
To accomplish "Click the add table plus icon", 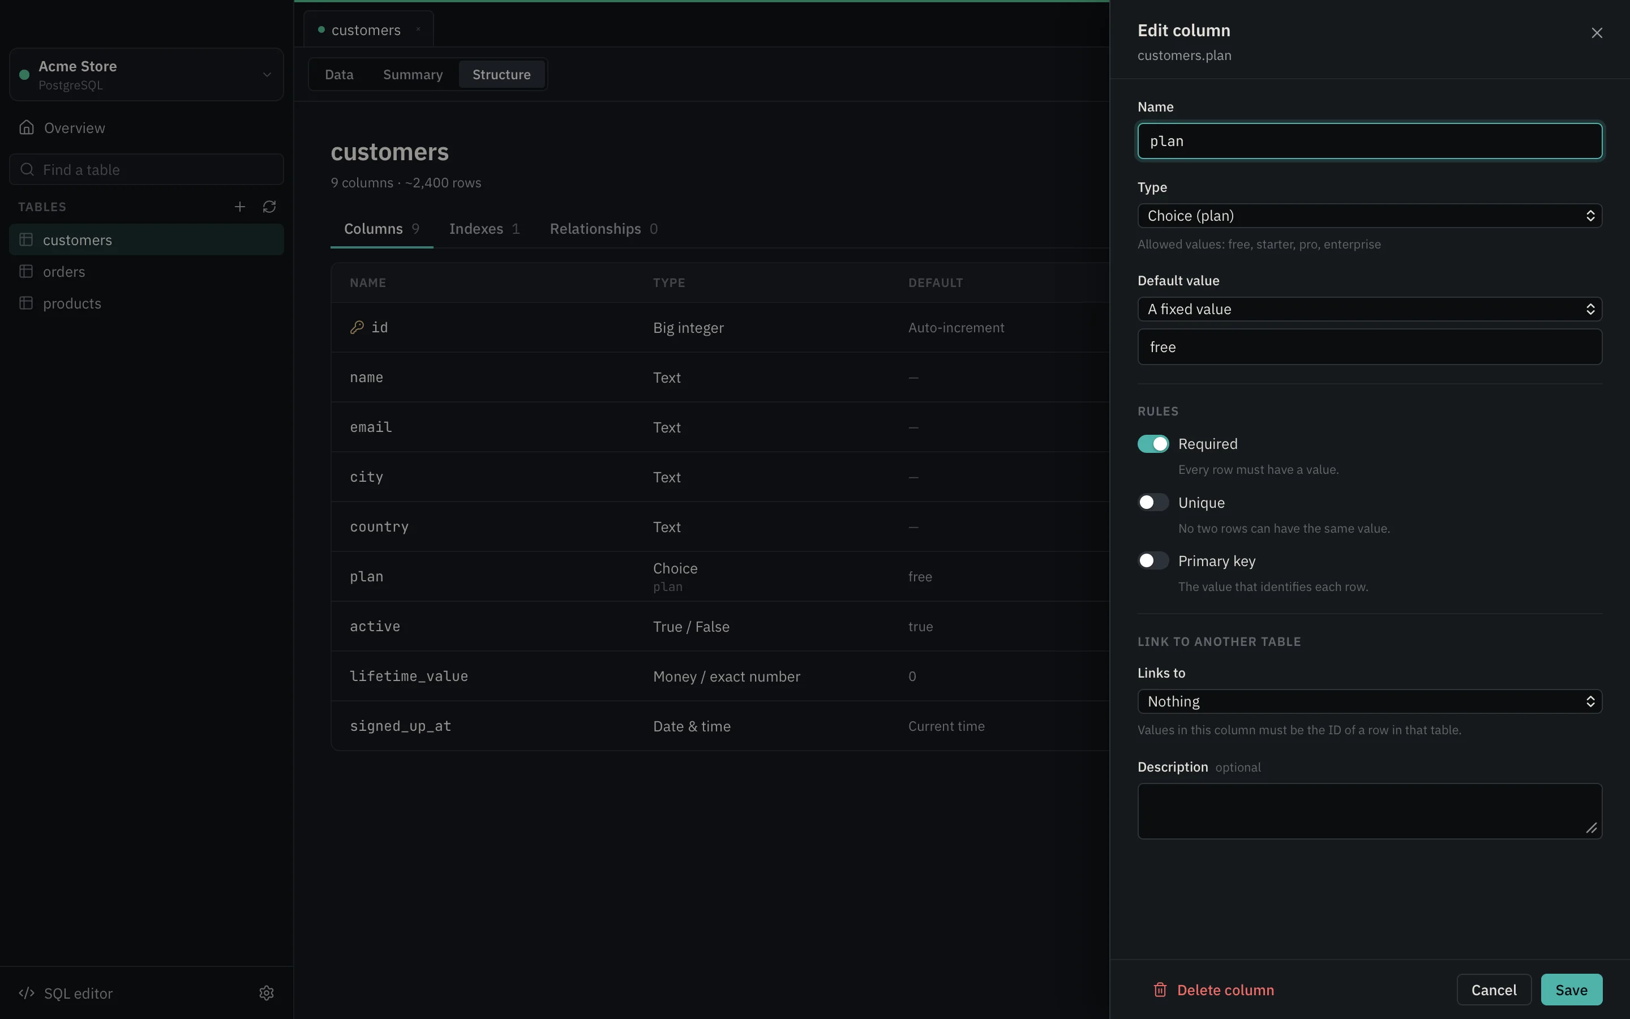I will (x=240, y=207).
